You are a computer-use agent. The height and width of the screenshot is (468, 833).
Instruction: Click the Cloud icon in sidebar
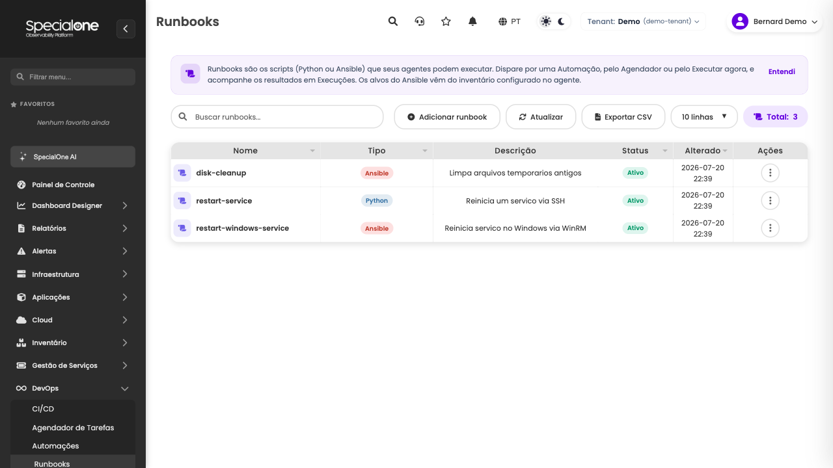click(21, 320)
